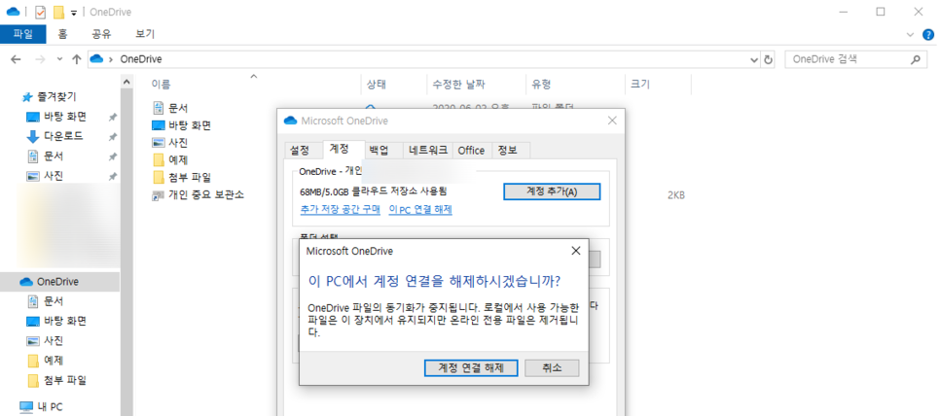Sort files by 상태 column header
The height and width of the screenshot is (416, 940).
(378, 85)
